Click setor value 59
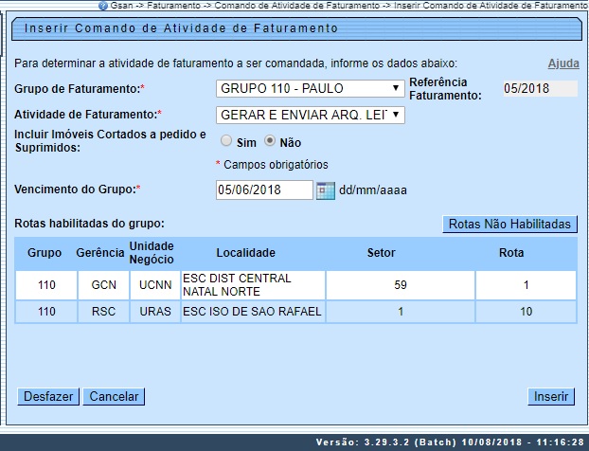The width and height of the screenshot is (589, 451). [401, 285]
